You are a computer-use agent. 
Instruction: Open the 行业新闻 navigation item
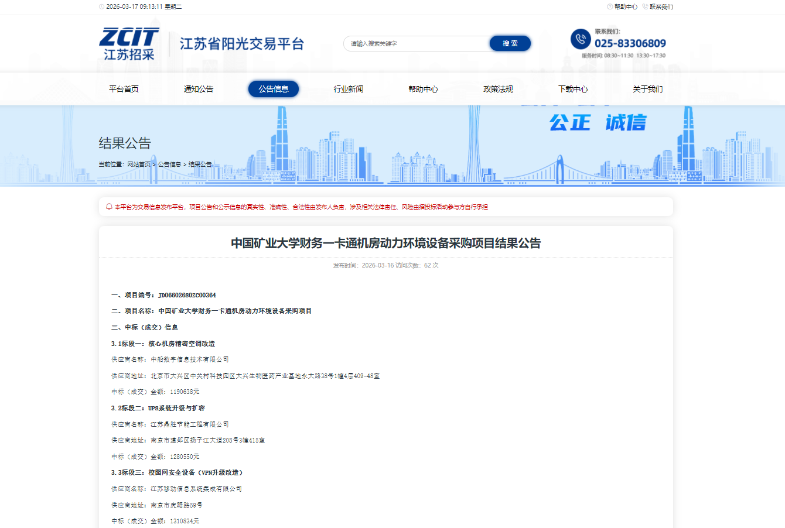tap(349, 89)
